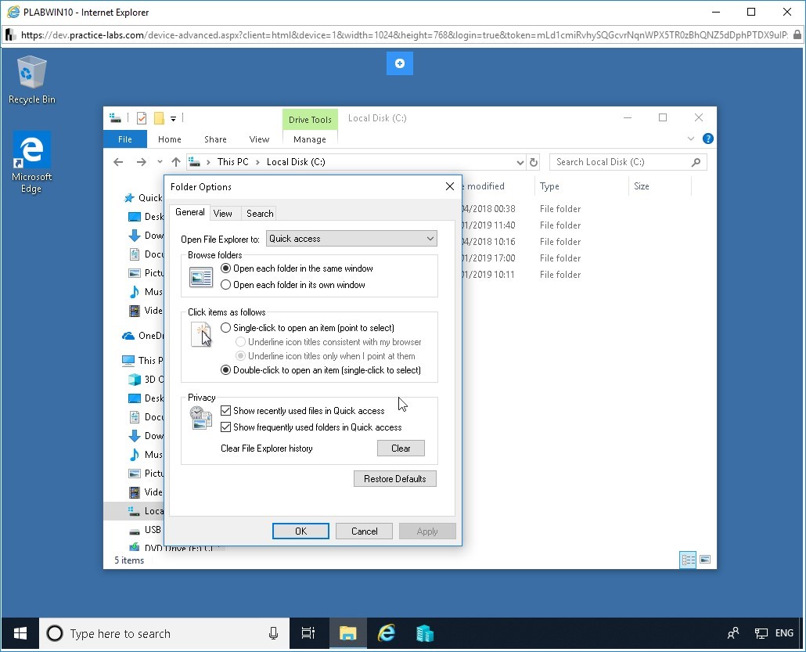
Task: Click This PC in address breadcrumb
Action: pos(233,162)
